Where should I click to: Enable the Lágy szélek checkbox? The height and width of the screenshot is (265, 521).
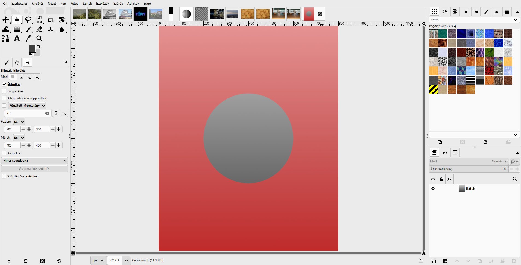(x=4, y=91)
